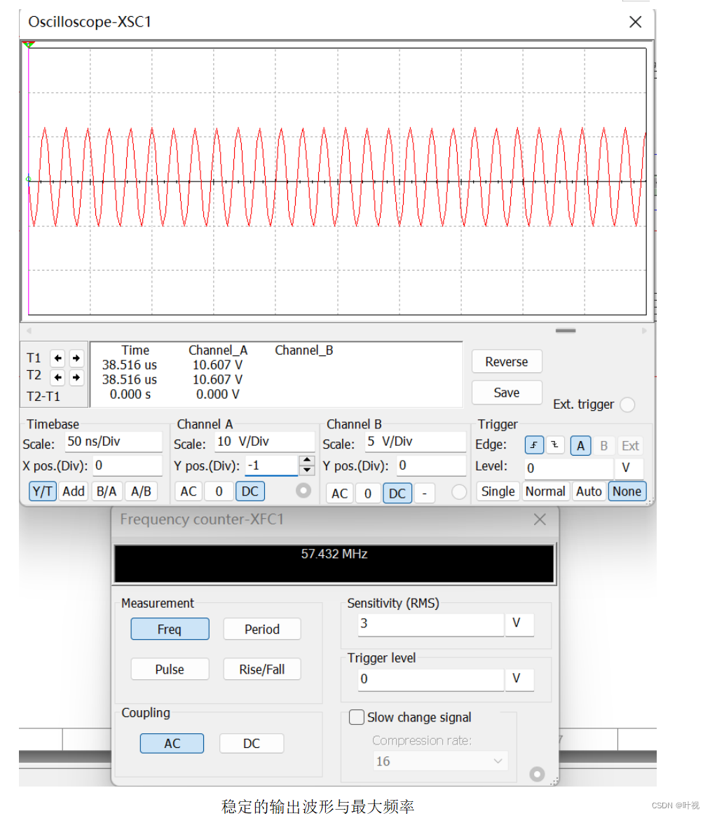Viewport: 710px width, 816px height.
Task: Choose None trigger mode
Action: 627,491
